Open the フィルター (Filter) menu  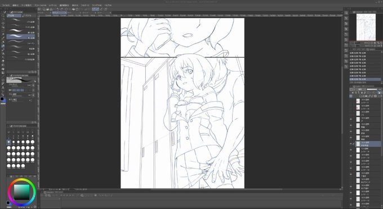(x=85, y=5)
